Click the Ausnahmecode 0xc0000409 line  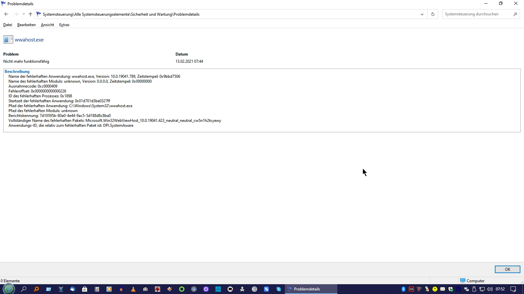[x=33, y=86]
